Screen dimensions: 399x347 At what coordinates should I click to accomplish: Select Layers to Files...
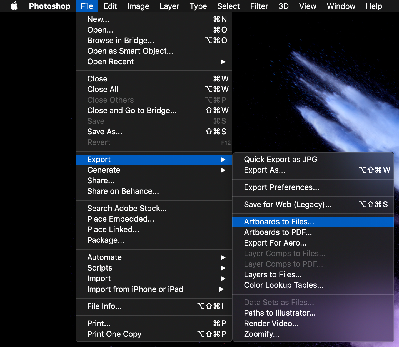313,274
